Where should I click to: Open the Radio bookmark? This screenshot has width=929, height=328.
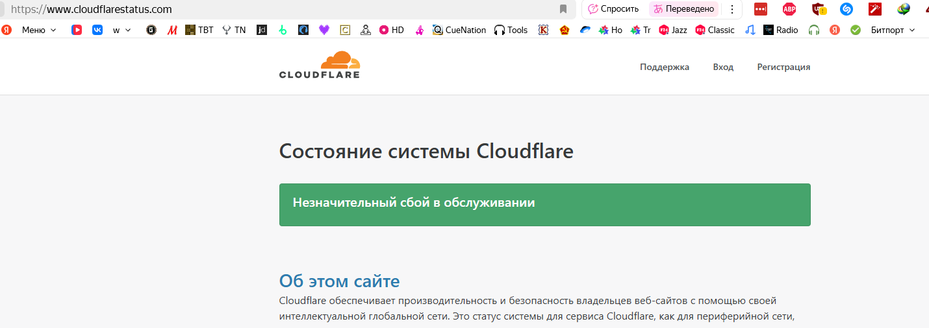tap(781, 30)
